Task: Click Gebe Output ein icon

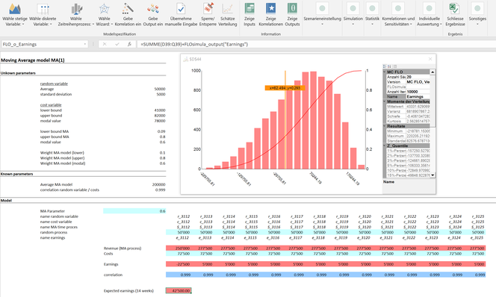Action: coord(153,9)
